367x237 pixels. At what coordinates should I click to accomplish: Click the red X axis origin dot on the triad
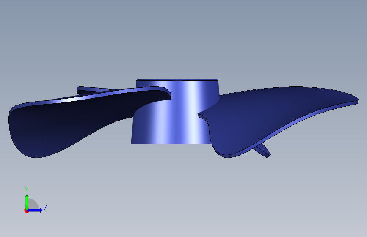26,210
